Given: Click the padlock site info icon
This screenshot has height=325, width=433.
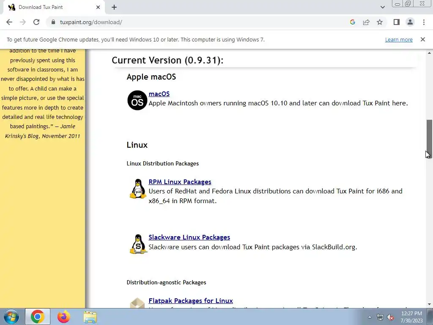Looking at the screenshot, I should click(53, 22).
